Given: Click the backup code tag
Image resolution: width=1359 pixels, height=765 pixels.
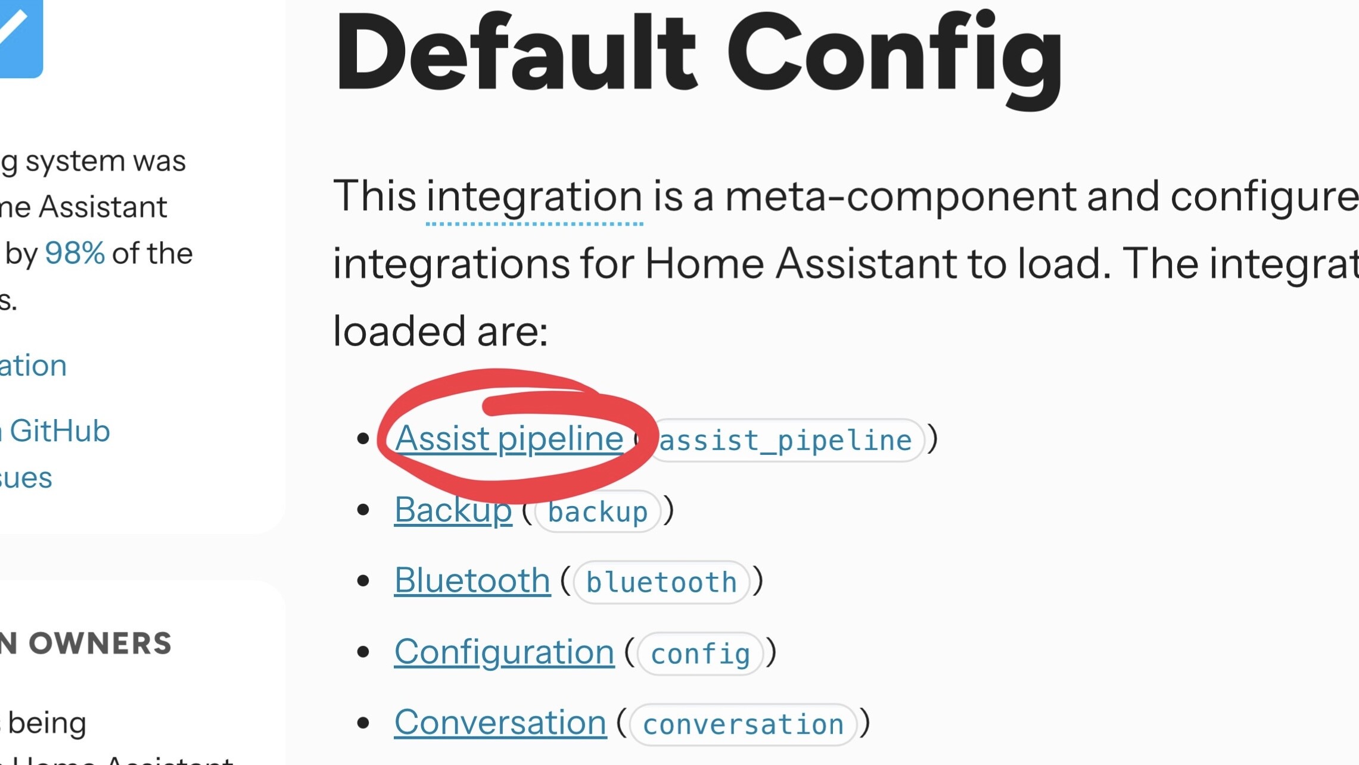Looking at the screenshot, I should [598, 512].
